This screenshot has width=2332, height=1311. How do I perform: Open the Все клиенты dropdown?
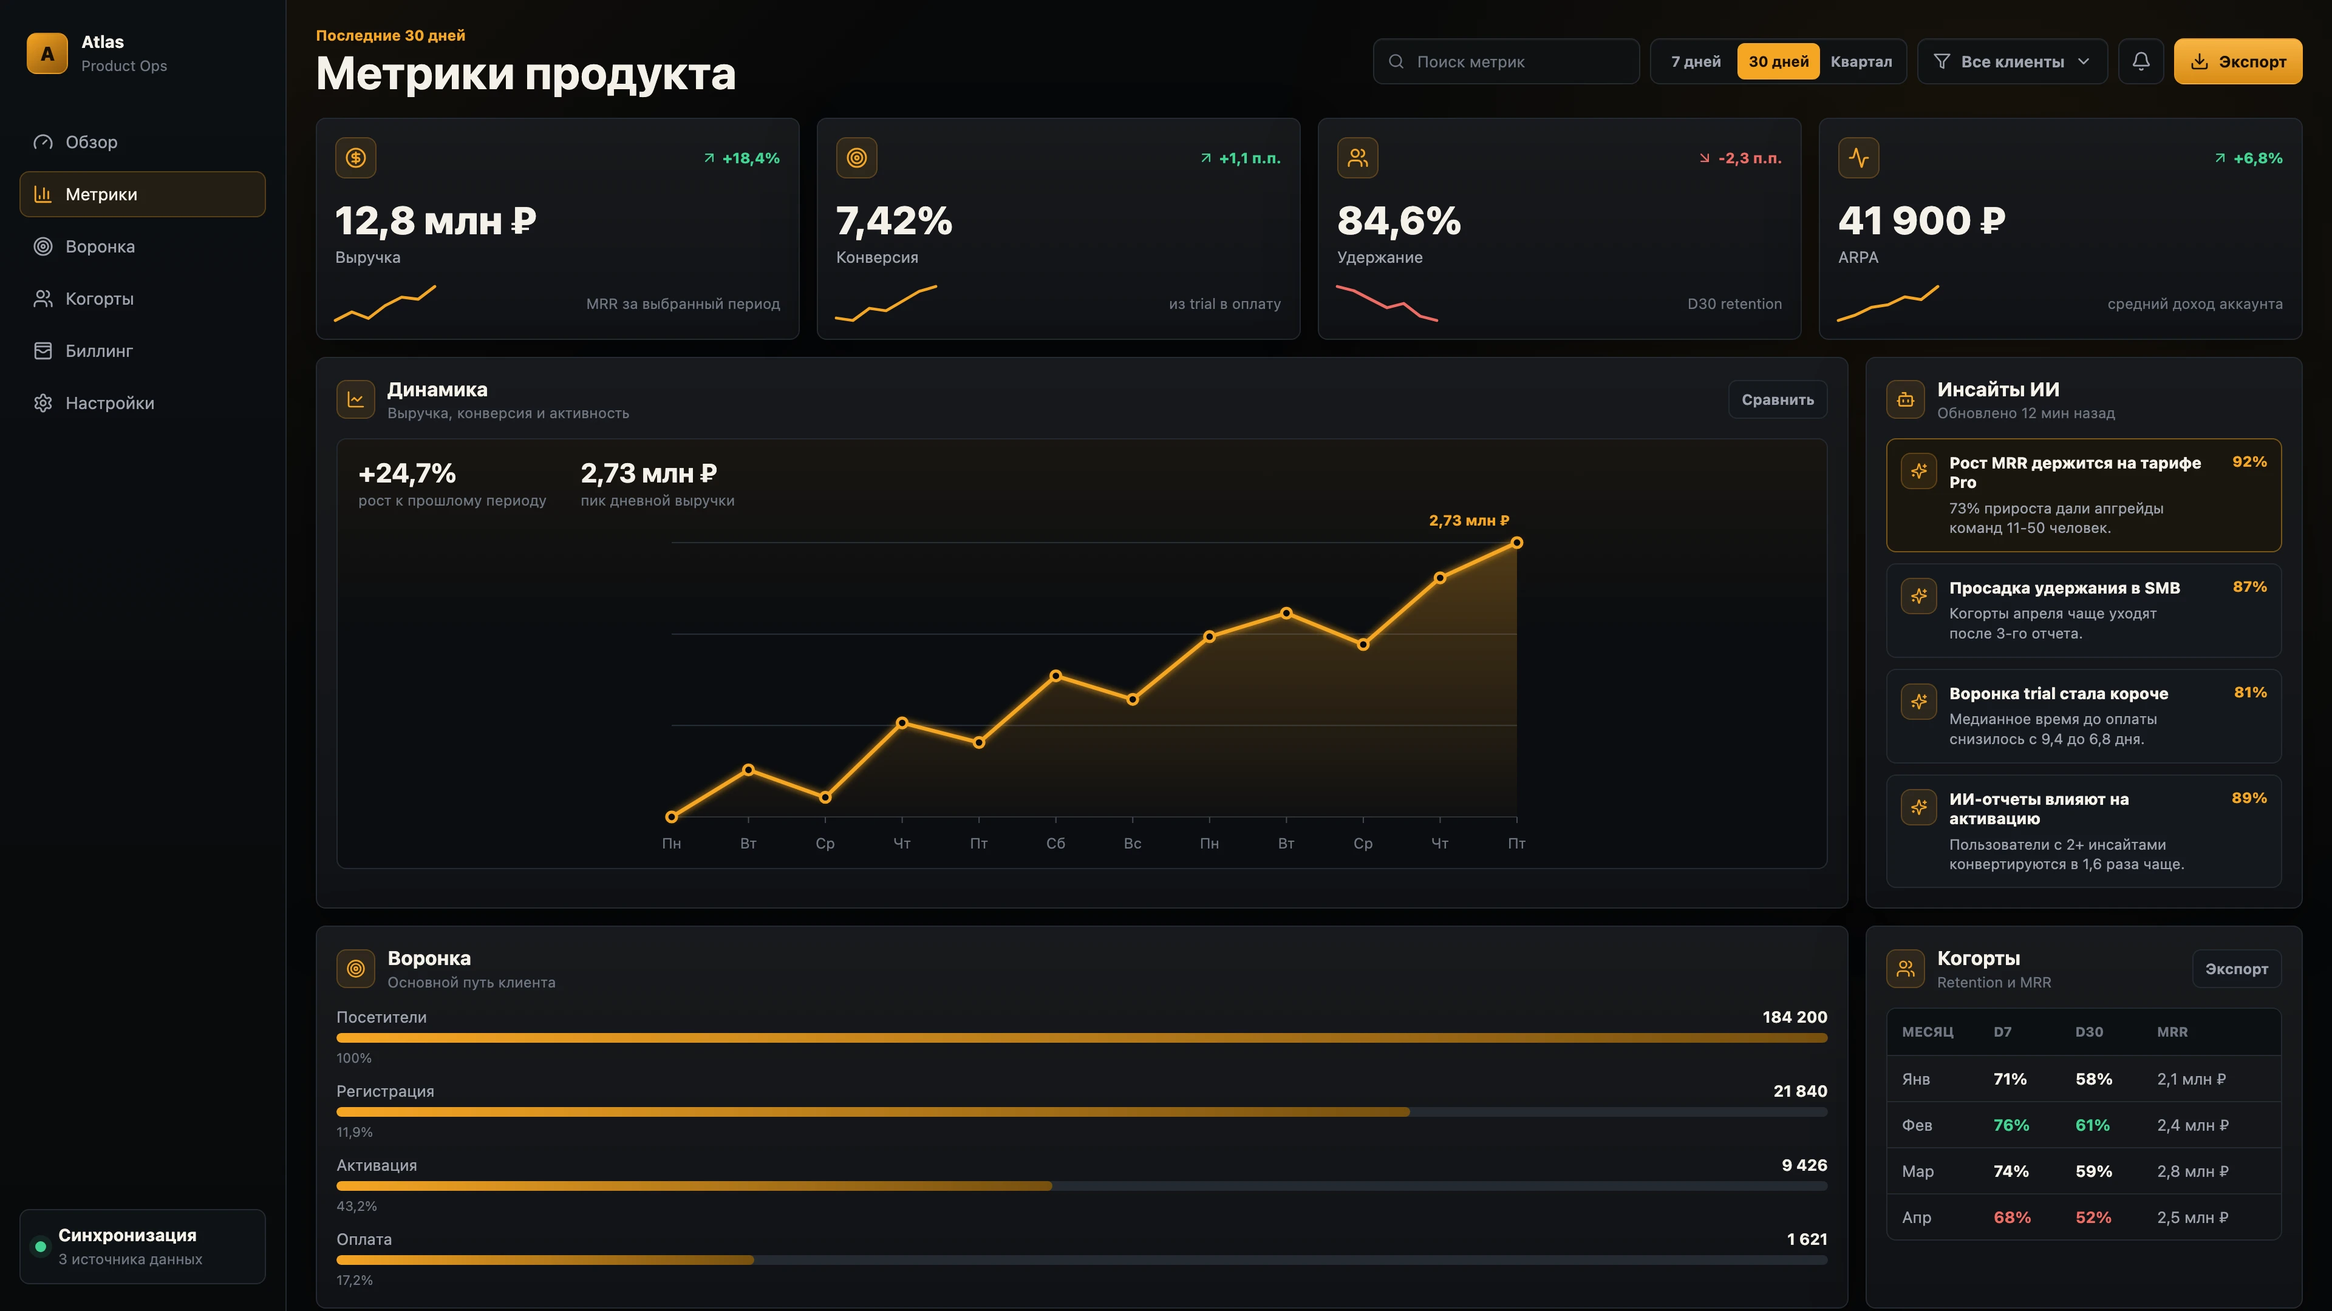2013,61
